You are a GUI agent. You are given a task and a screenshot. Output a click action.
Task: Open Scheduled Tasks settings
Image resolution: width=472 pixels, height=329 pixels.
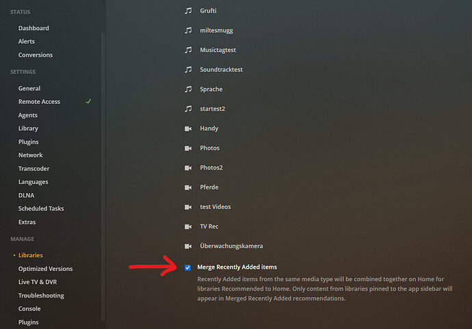click(41, 209)
